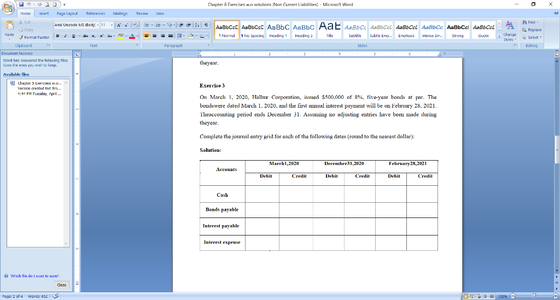Toggle Show/Hide paragraph marks
Image resolution: width=560 pixels, height=300 pixels.
tap(206, 25)
